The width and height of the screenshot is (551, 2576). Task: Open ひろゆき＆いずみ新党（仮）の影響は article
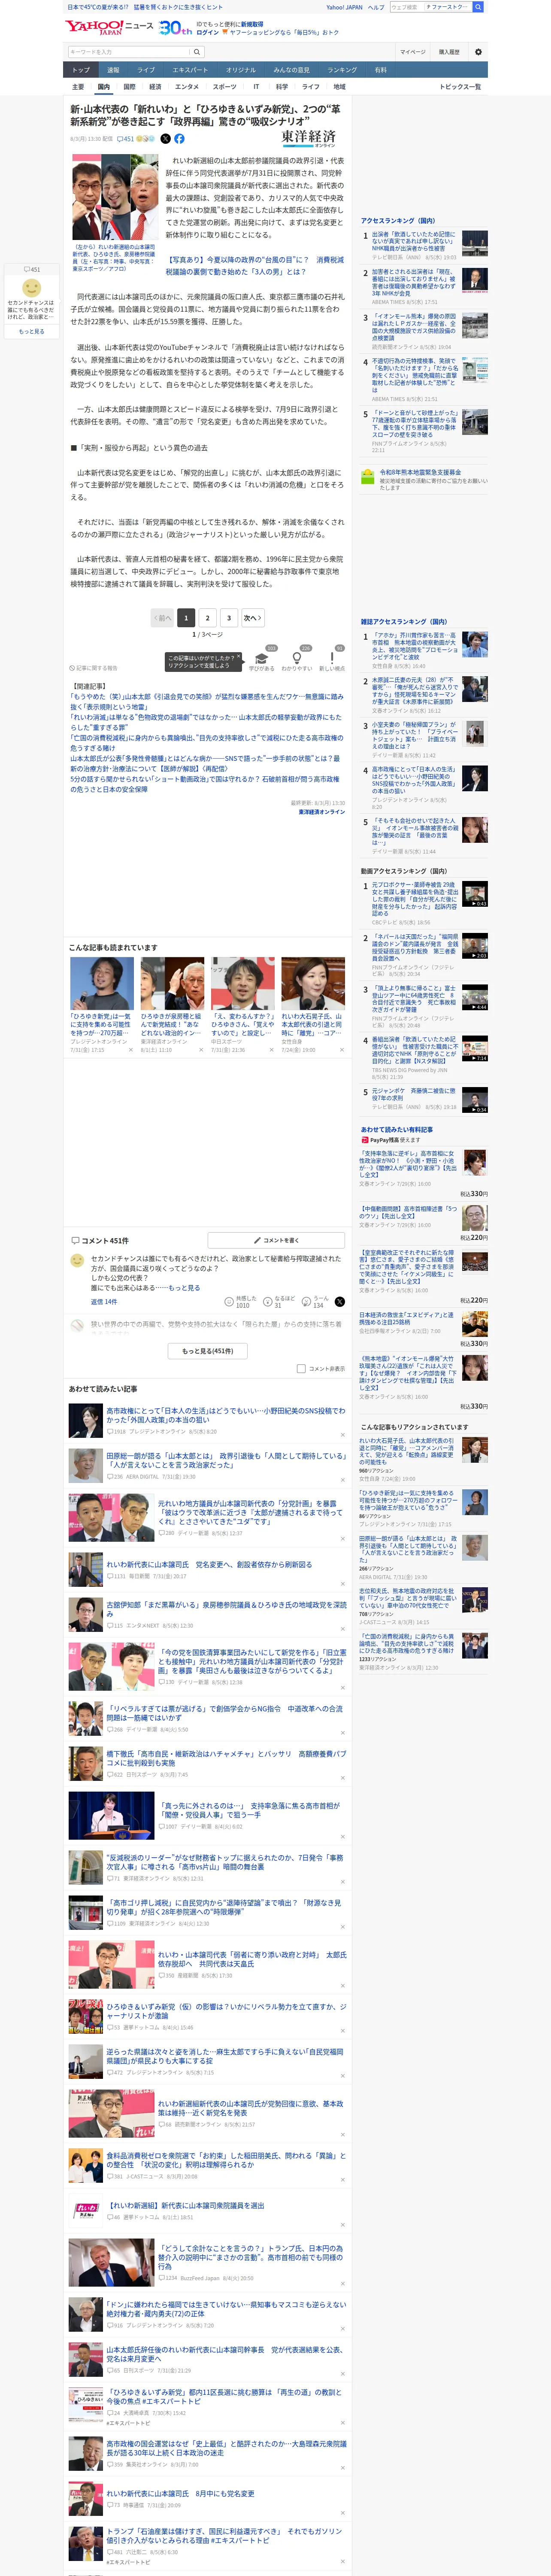click(226, 2010)
